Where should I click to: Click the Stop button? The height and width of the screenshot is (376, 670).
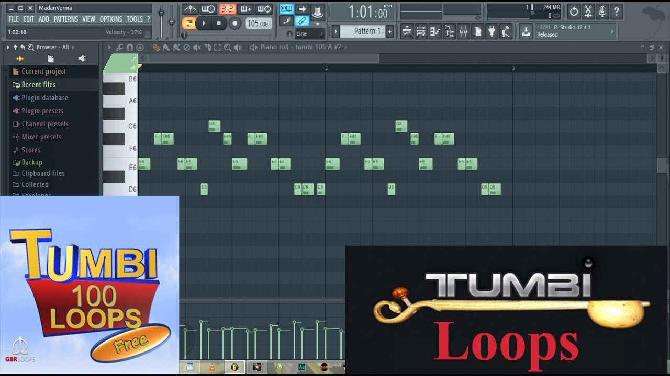219,23
